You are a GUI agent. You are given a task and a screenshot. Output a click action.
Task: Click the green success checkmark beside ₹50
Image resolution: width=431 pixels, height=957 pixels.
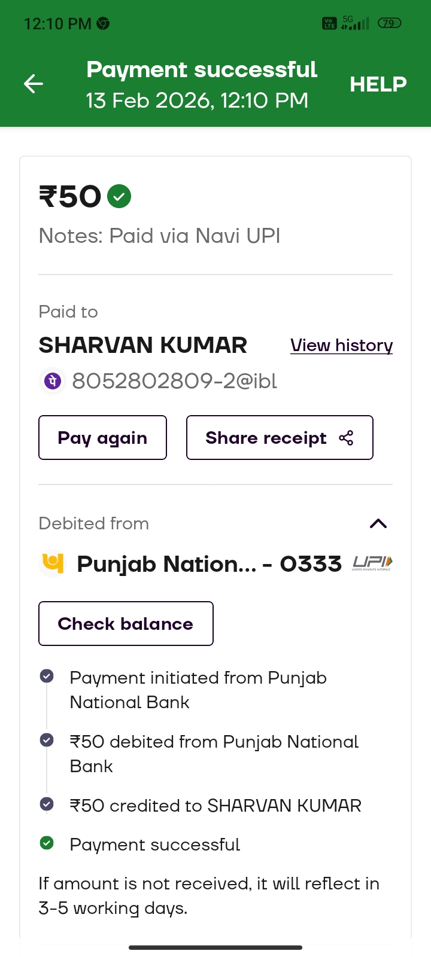click(119, 196)
